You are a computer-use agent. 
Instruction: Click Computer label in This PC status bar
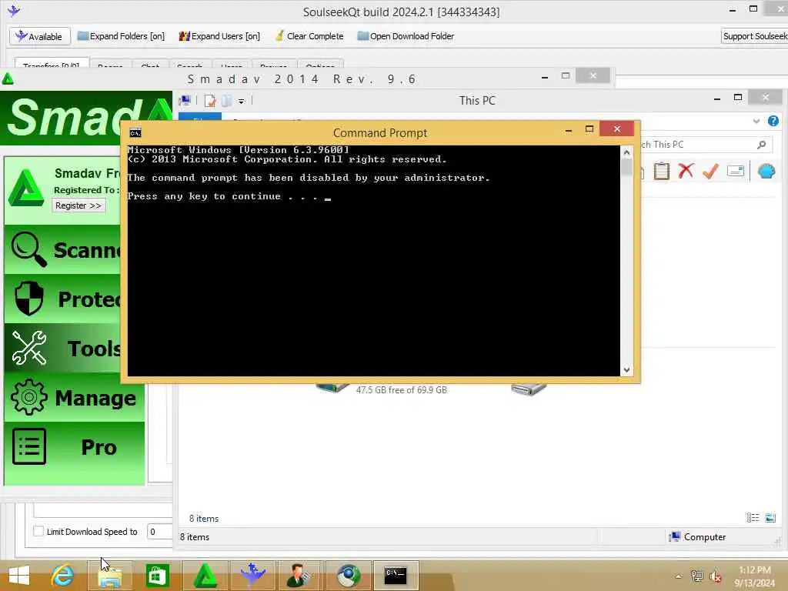click(x=705, y=536)
